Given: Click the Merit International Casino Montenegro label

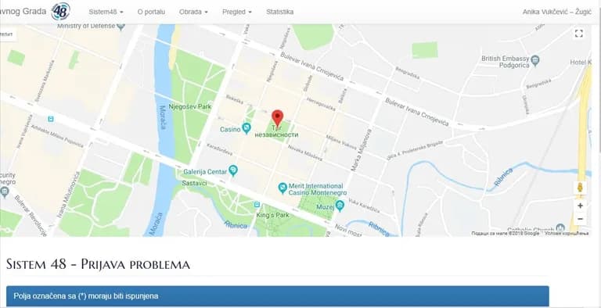Looking at the screenshot, I should coord(317,189).
